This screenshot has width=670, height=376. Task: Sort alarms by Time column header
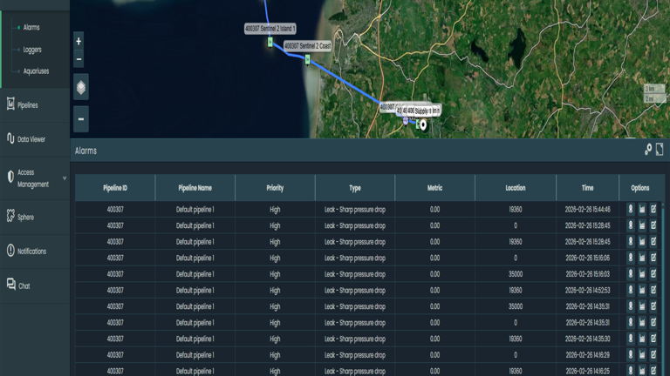tap(587, 188)
